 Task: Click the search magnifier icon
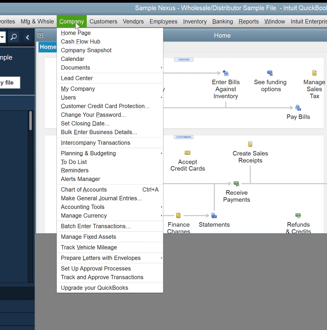[14, 37]
